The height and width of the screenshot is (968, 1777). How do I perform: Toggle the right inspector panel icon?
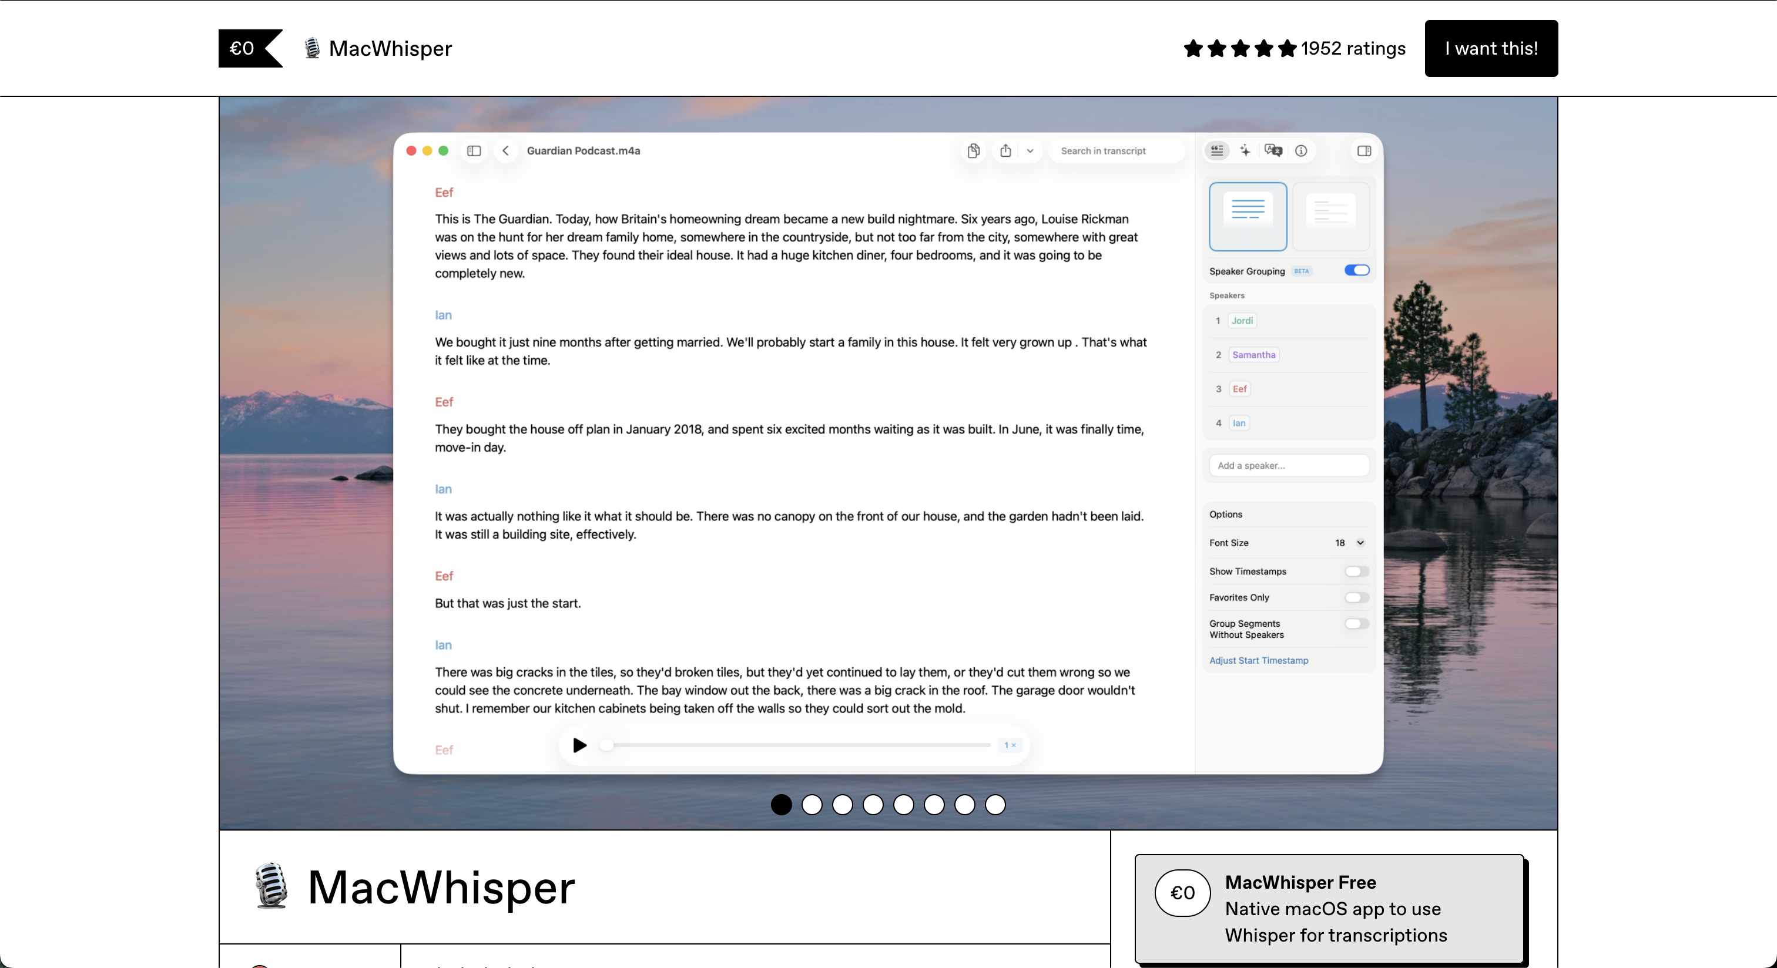tap(1364, 150)
